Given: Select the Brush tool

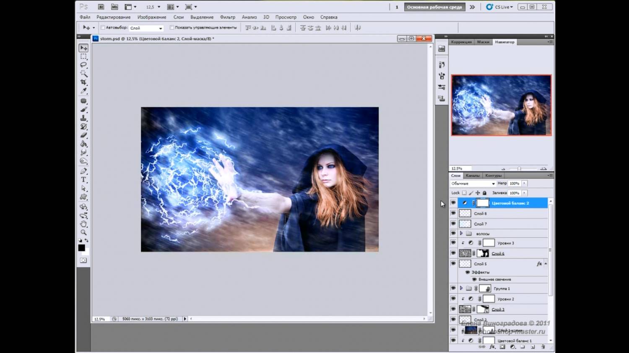Looking at the screenshot, I should 83,109.
